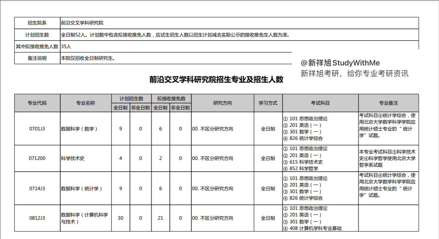Click the 专业名称 column header
Screen dimensions: 439x239
pos(86,103)
